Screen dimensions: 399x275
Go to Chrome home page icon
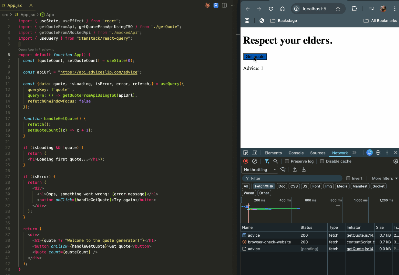[x=282, y=9]
